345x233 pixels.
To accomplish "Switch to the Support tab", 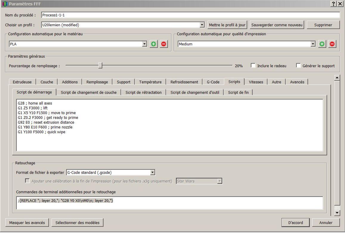I will [x=123, y=82].
